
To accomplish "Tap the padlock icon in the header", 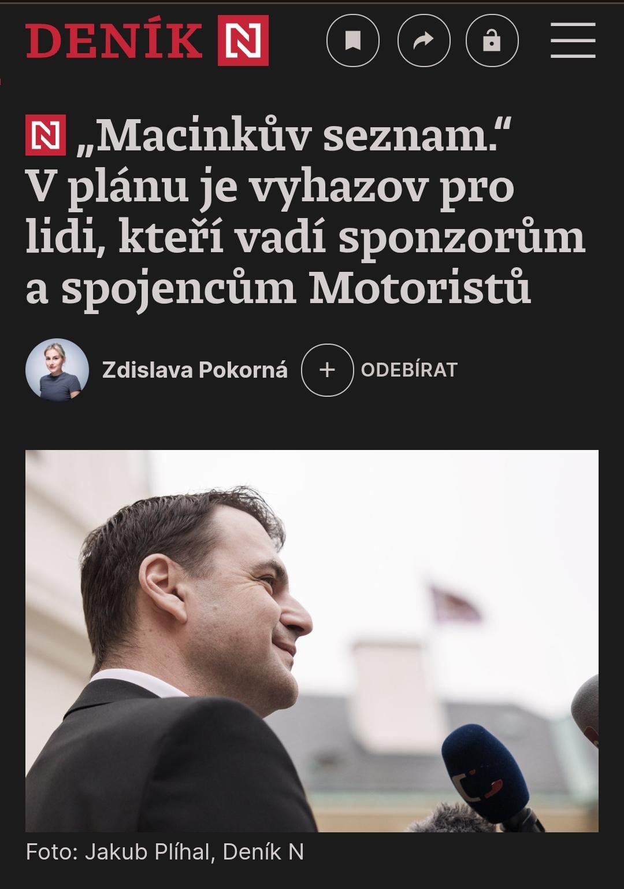I will (492, 40).
